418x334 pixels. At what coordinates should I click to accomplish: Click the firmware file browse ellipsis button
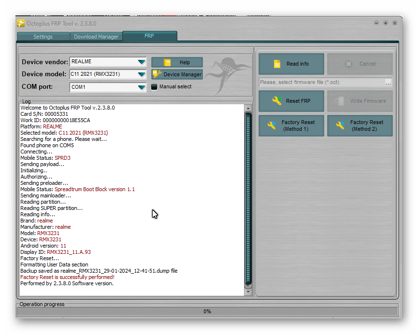[388, 83]
